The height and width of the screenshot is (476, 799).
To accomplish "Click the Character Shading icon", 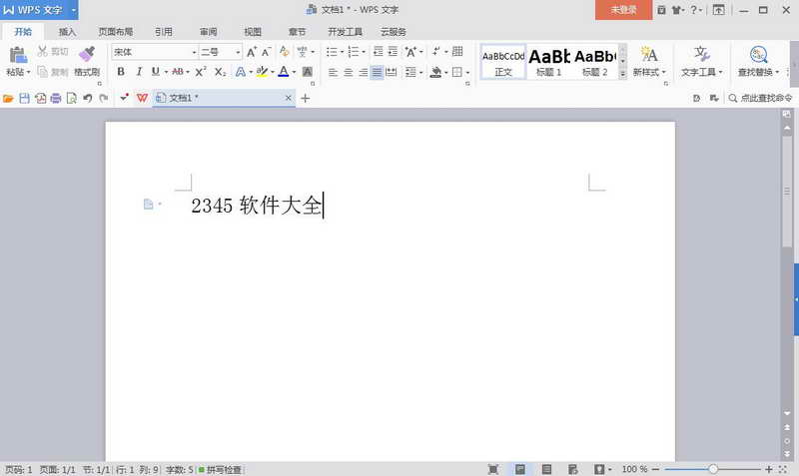I will (x=308, y=72).
